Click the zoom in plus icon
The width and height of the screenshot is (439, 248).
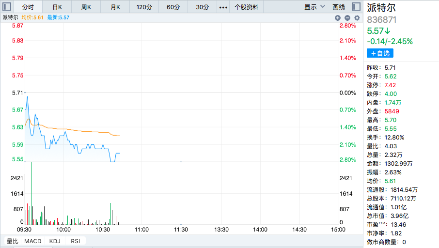click(x=338, y=17)
